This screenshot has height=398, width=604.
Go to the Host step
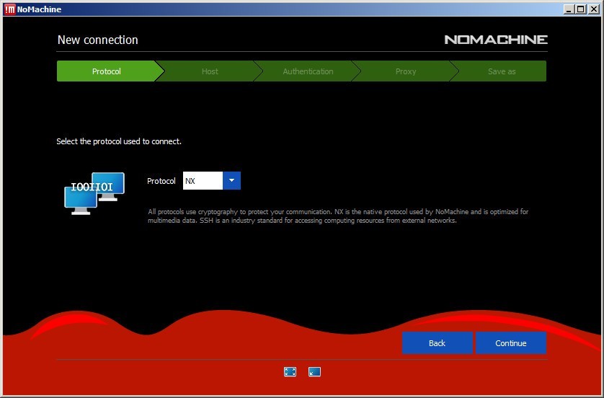210,71
